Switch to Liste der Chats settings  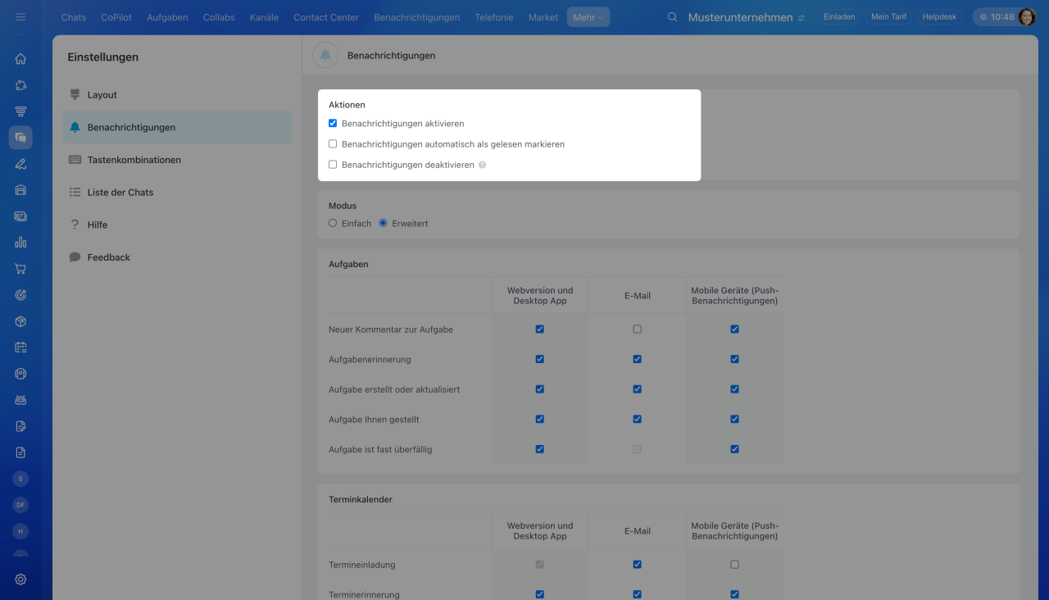(x=120, y=193)
